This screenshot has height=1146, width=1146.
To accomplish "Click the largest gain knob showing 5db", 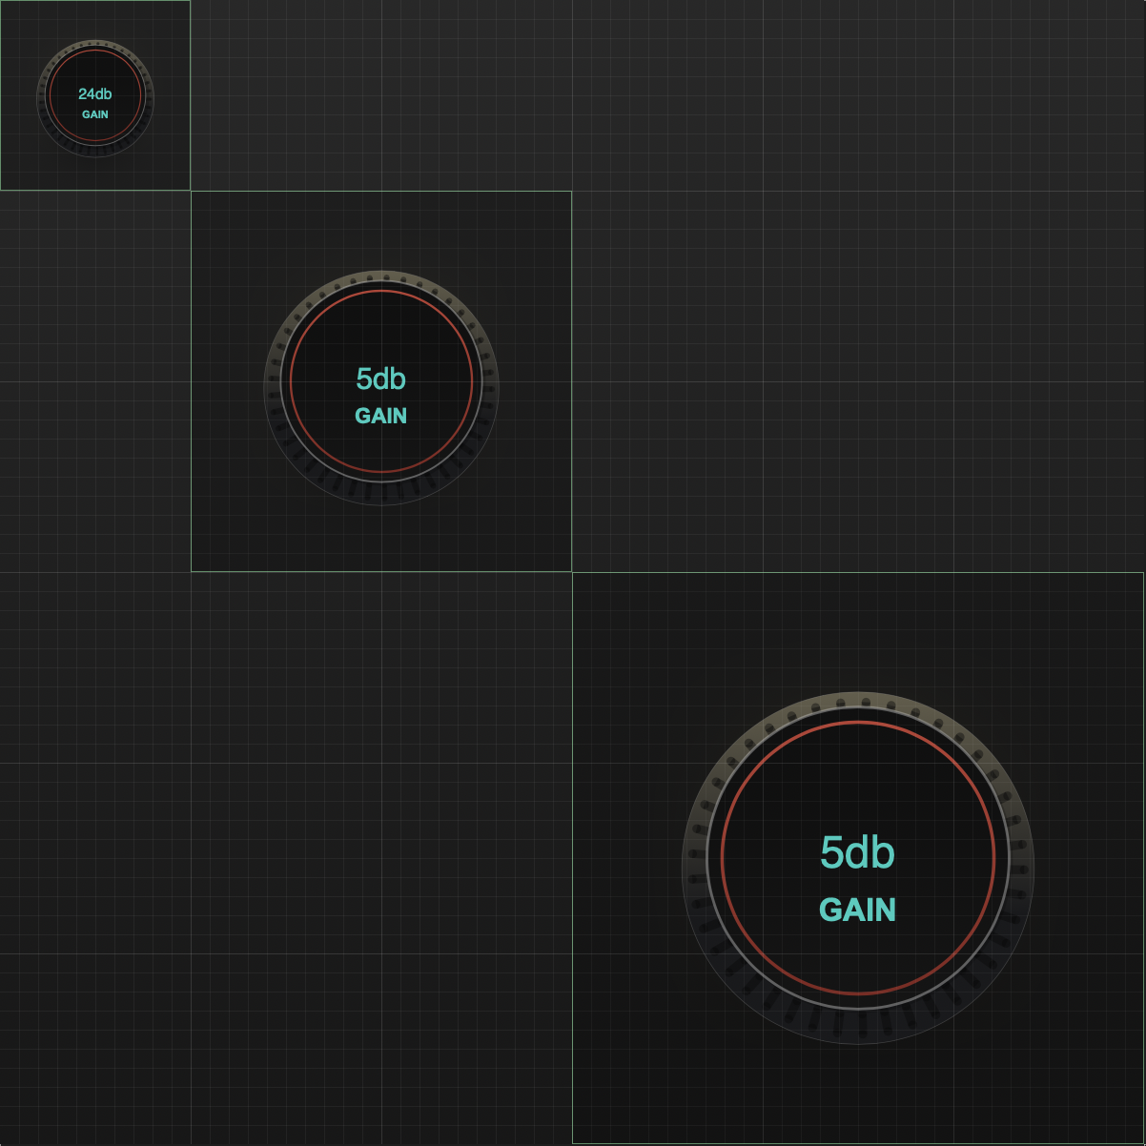I will click(x=858, y=867).
